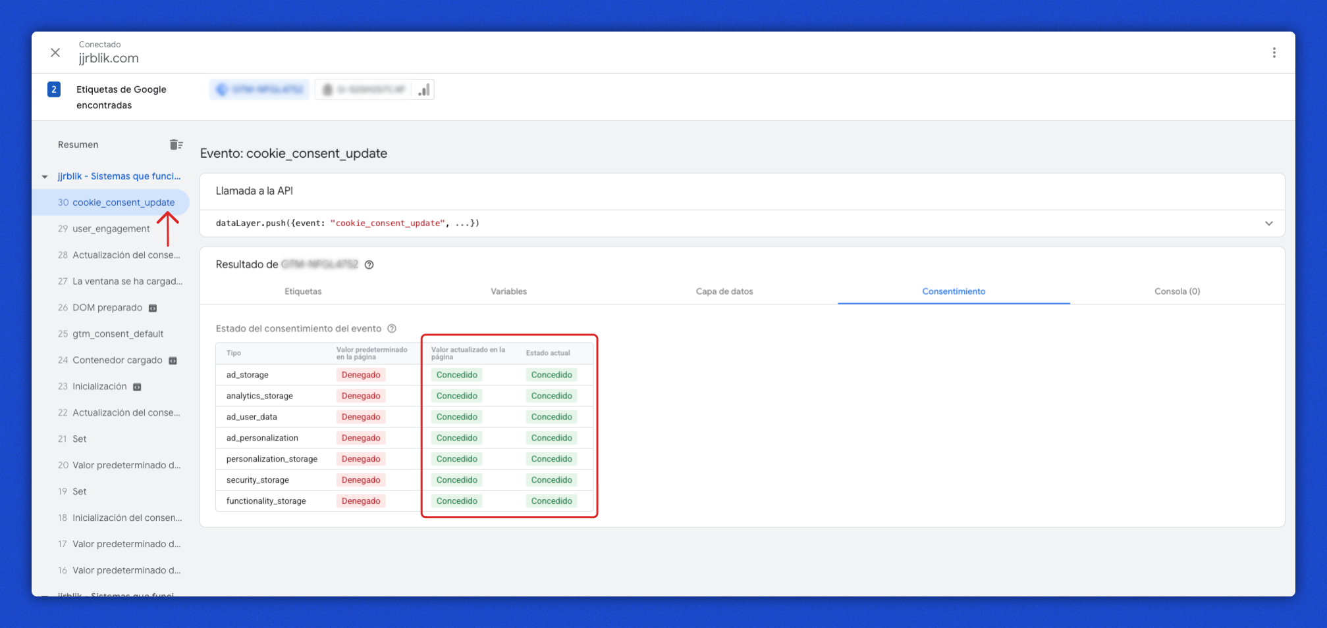Clear the event list using trash icon
Viewport: 1327px width, 628px height.
[x=176, y=145]
